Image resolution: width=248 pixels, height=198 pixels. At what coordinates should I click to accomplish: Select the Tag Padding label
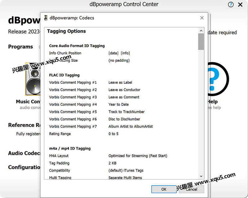pyautogui.click(x=59, y=163)
